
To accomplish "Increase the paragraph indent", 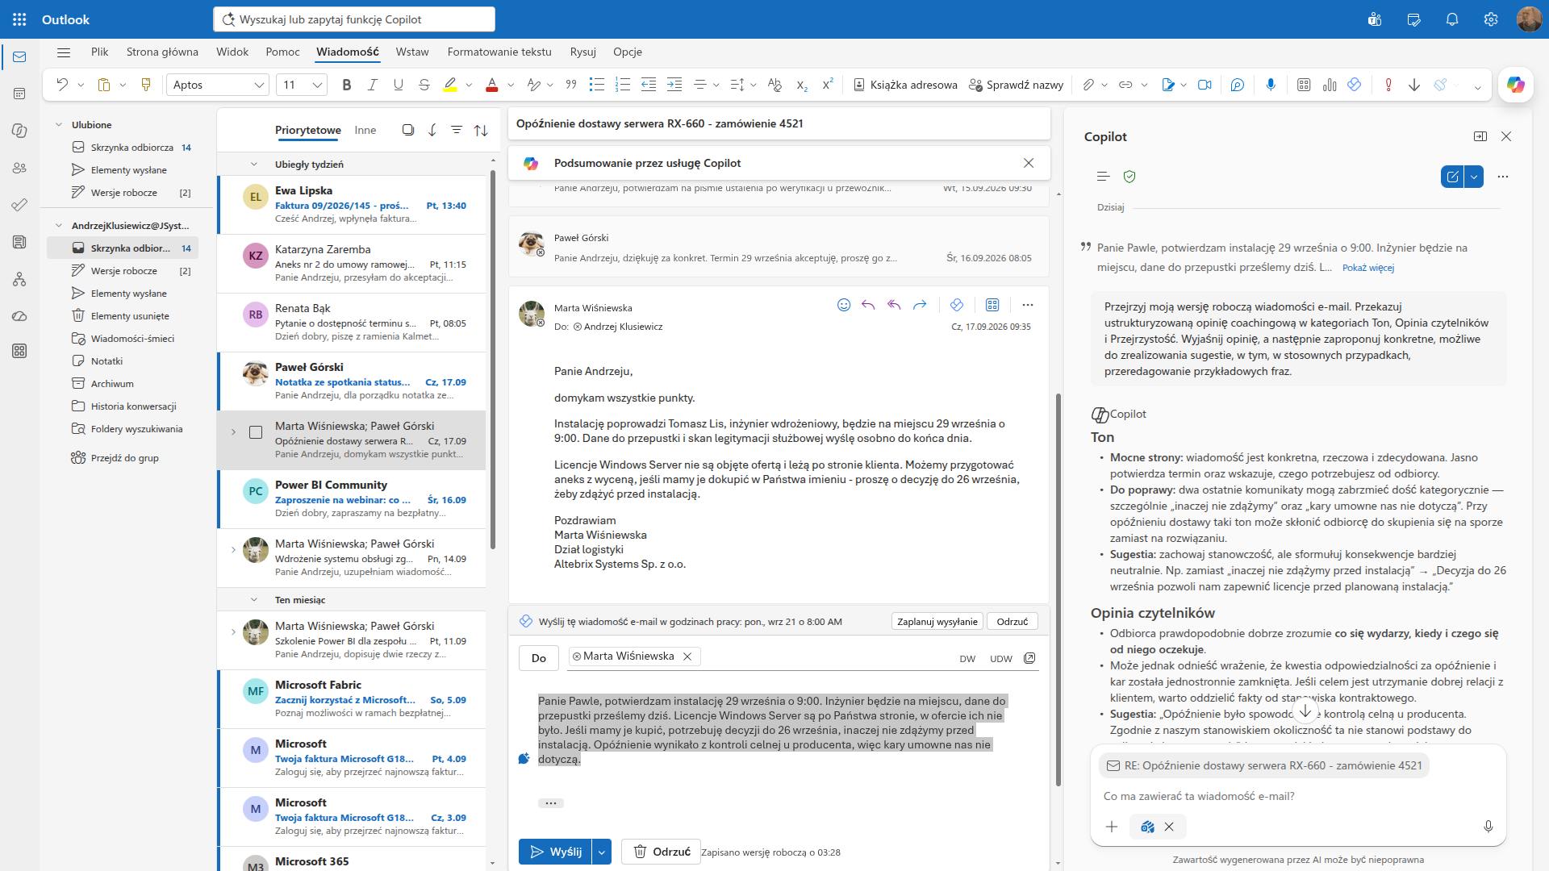I will (674, 85).
